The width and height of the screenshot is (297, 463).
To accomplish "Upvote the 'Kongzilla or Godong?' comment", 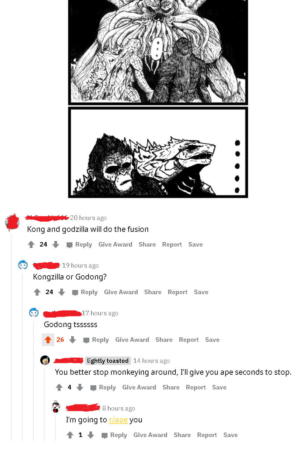I will pyautogui.click(x=37, y=292).
